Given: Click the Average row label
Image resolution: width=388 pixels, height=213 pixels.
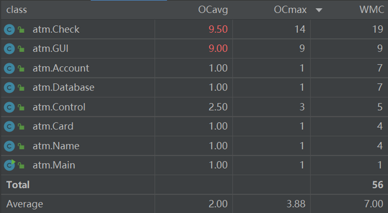Looking at the screenshot, I should (24, 204).
